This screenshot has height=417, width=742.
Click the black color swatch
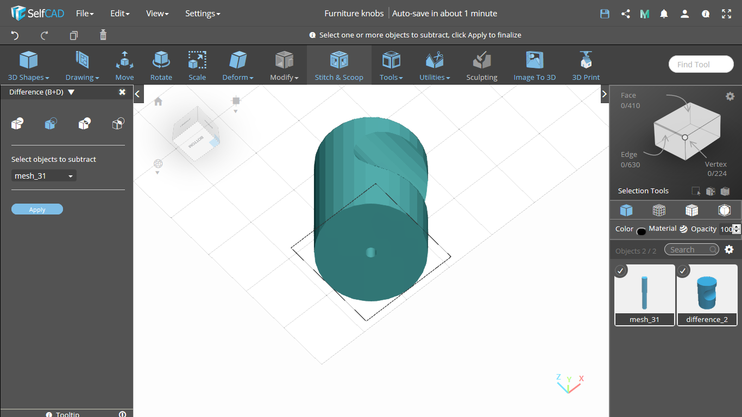pos(641,231)
